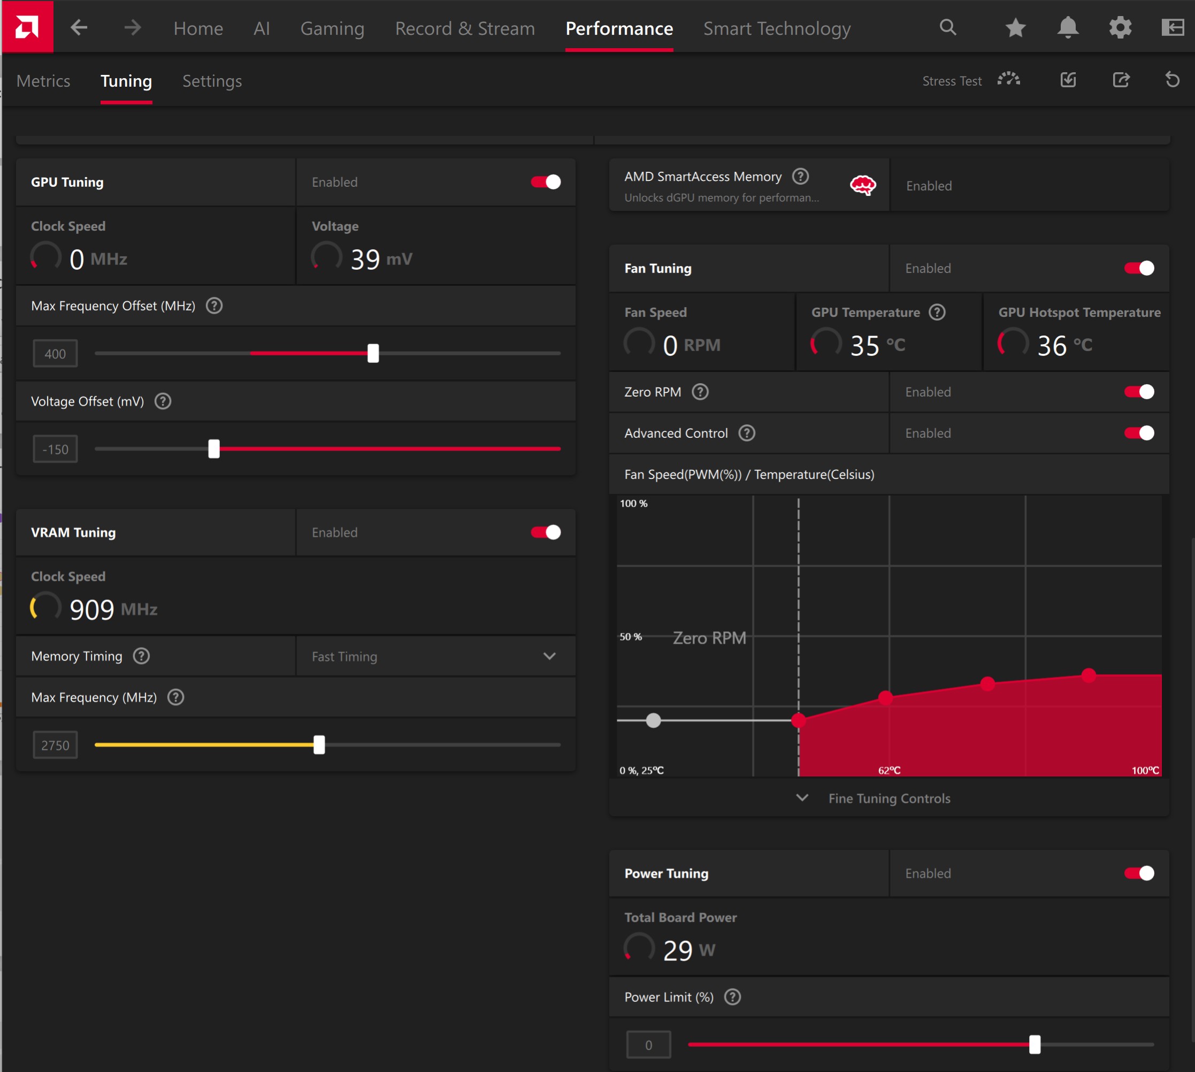The height and width of the screenshot is (1072, 1195).
Task: Start Stress Test gauge icon
Action: tap(1008, 80)
